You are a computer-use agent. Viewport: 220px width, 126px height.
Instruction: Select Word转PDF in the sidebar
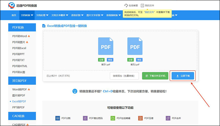click(x=19, y=89)
